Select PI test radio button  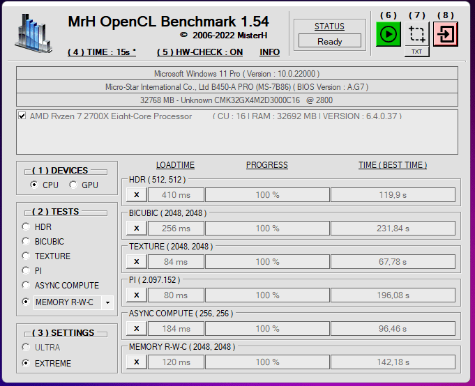26,270
